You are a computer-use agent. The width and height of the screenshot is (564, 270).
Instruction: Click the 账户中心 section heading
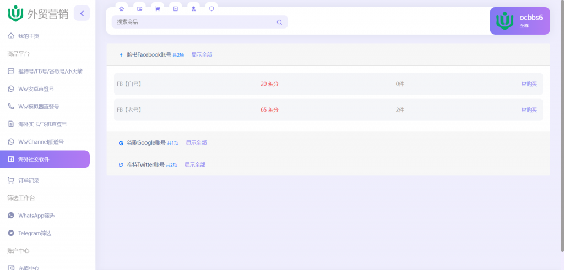pos(18,251)
